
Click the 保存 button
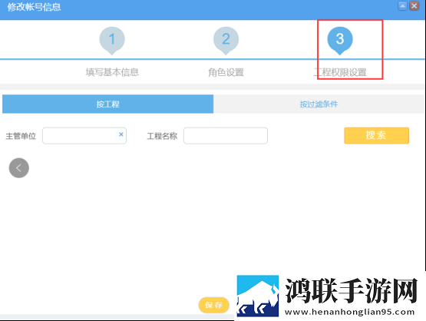point(214,305)
